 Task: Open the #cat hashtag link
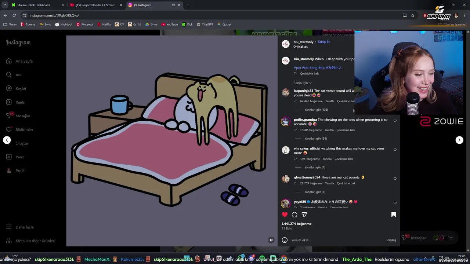305,68
